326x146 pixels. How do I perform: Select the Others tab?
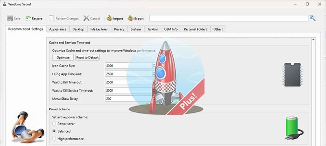point(218,29)
